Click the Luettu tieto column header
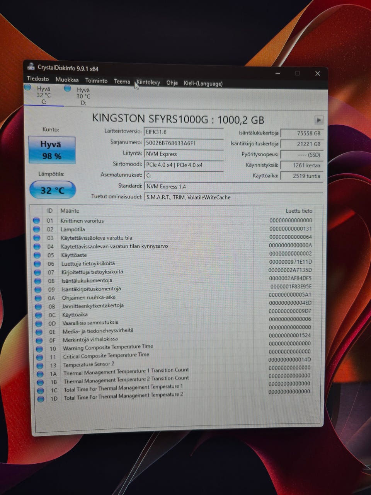The height and width of the screenshot is (495, 371). pos(299,211)
